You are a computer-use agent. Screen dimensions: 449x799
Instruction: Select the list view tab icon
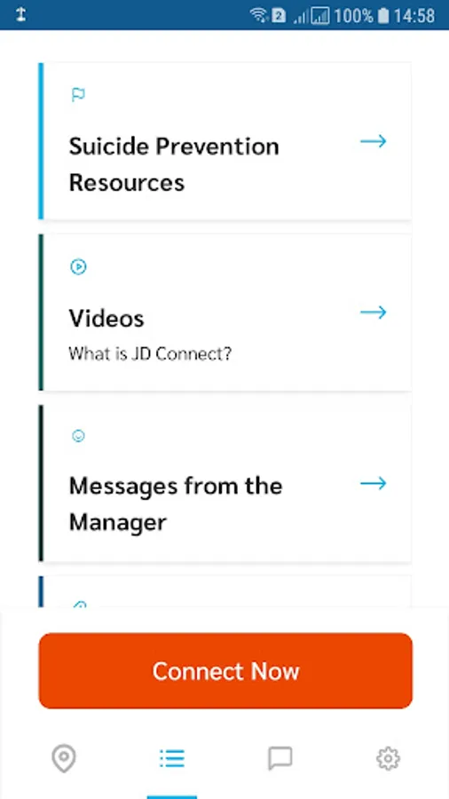[x=172, y=759]
